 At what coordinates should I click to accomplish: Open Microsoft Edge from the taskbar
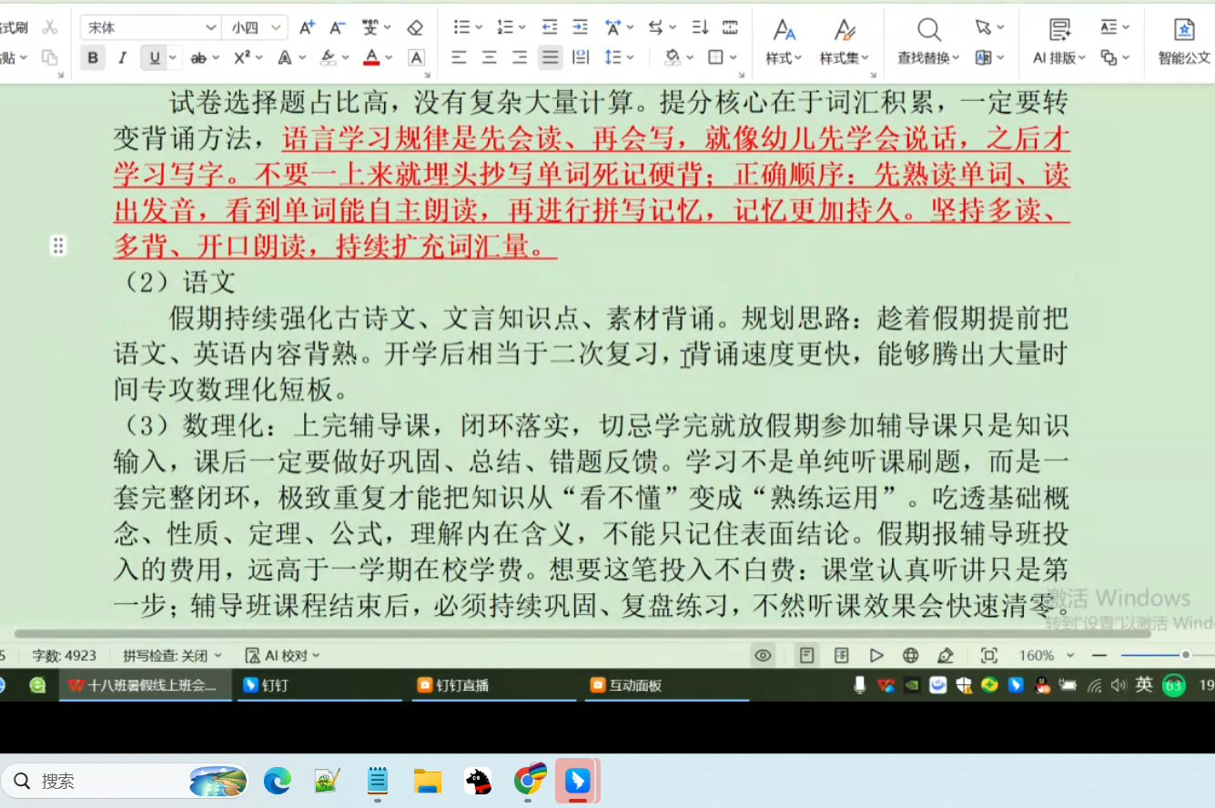point(278,781)
